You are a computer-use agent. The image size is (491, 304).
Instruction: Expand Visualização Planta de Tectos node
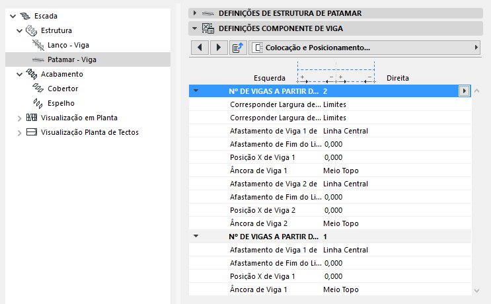pyautogui.click(x=19, y=133)
